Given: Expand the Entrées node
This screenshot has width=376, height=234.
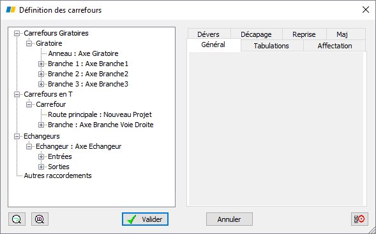Looking at the screenshot, I should [41, 156].
